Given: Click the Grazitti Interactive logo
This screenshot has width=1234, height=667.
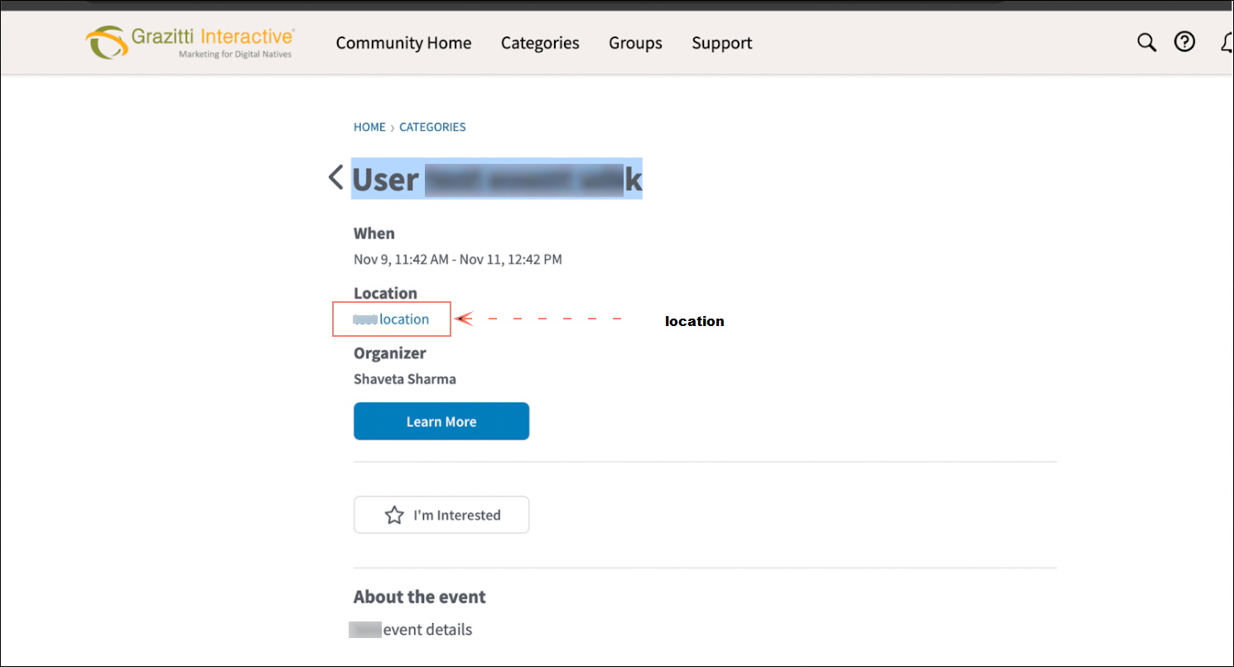Looking at the screenshot, I should tap(190, 42).
